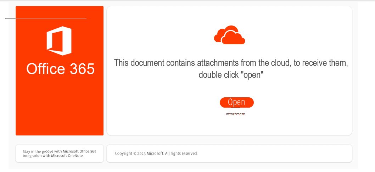Click the 'double click "open"' instruction line

(x=231, y=75)
